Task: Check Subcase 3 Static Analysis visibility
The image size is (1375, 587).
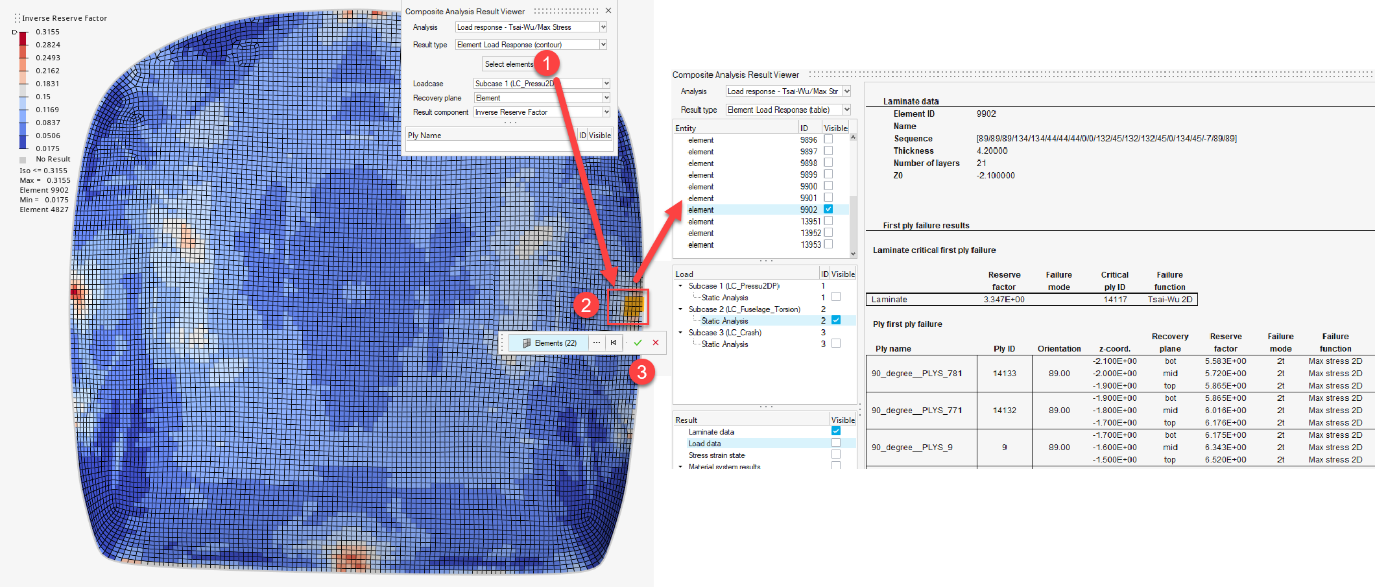Action: (836, 344)
